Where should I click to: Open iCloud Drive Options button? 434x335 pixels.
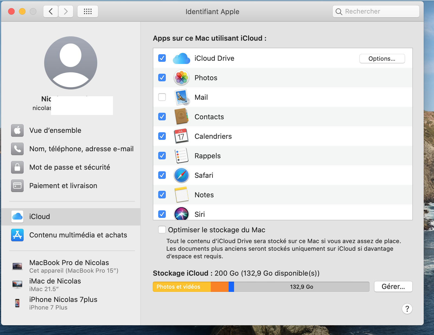coord(382,59)
